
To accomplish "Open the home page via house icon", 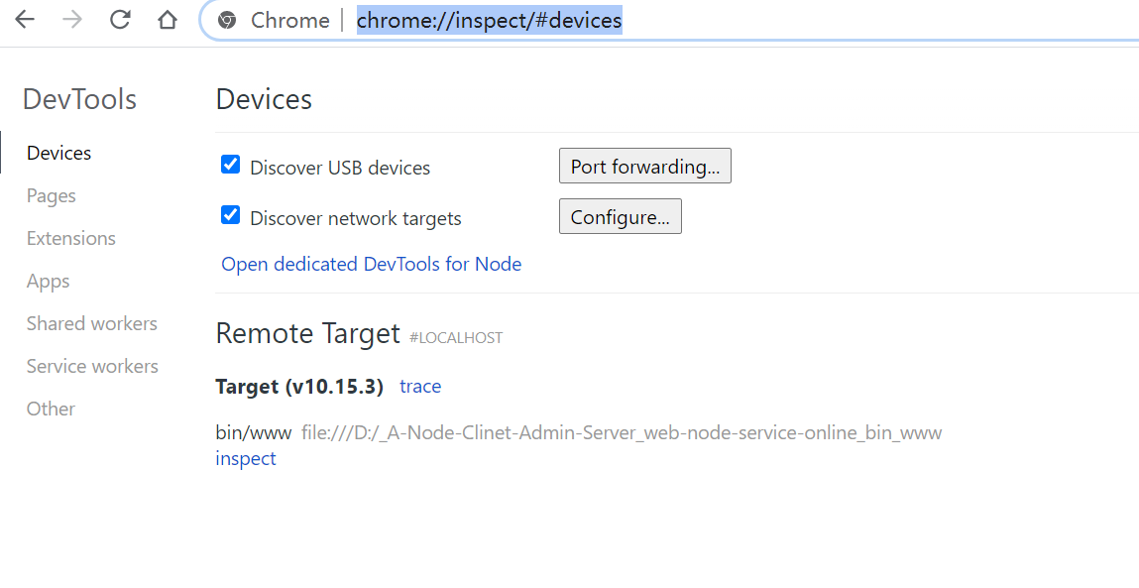I will click(x=168, y=20).
